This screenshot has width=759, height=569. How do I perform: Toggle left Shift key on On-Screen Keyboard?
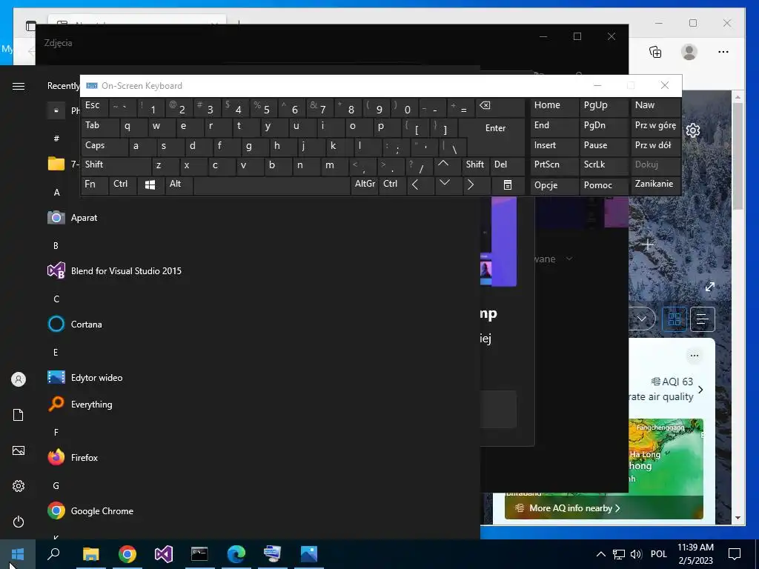116,165
